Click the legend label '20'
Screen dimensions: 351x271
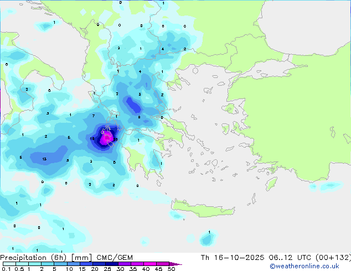point(95,269)
